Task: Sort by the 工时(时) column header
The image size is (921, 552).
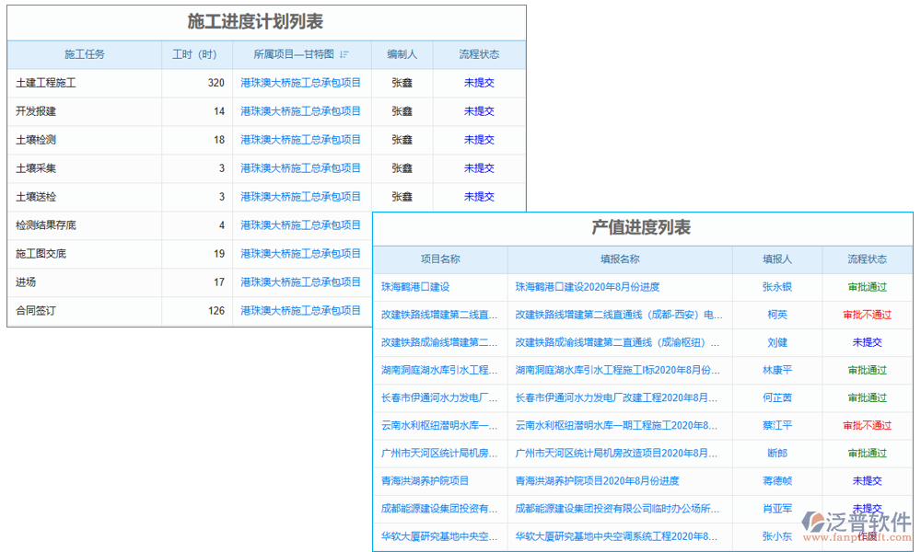Action: point(193,54)
